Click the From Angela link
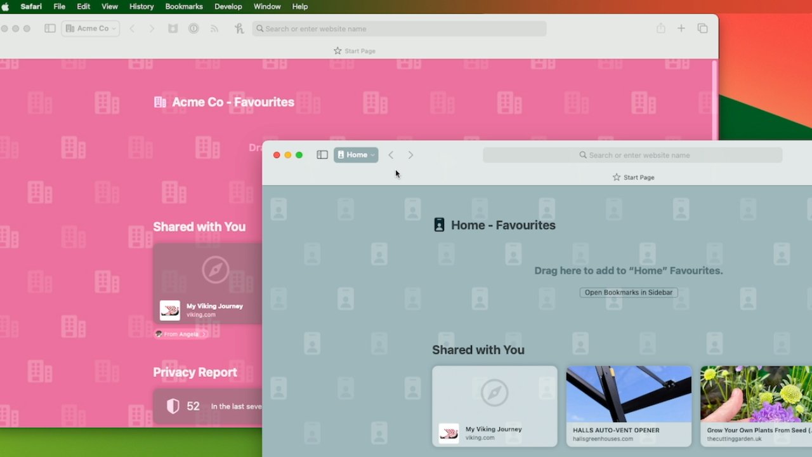Screen dimensions: 812x457 (181, 334)
